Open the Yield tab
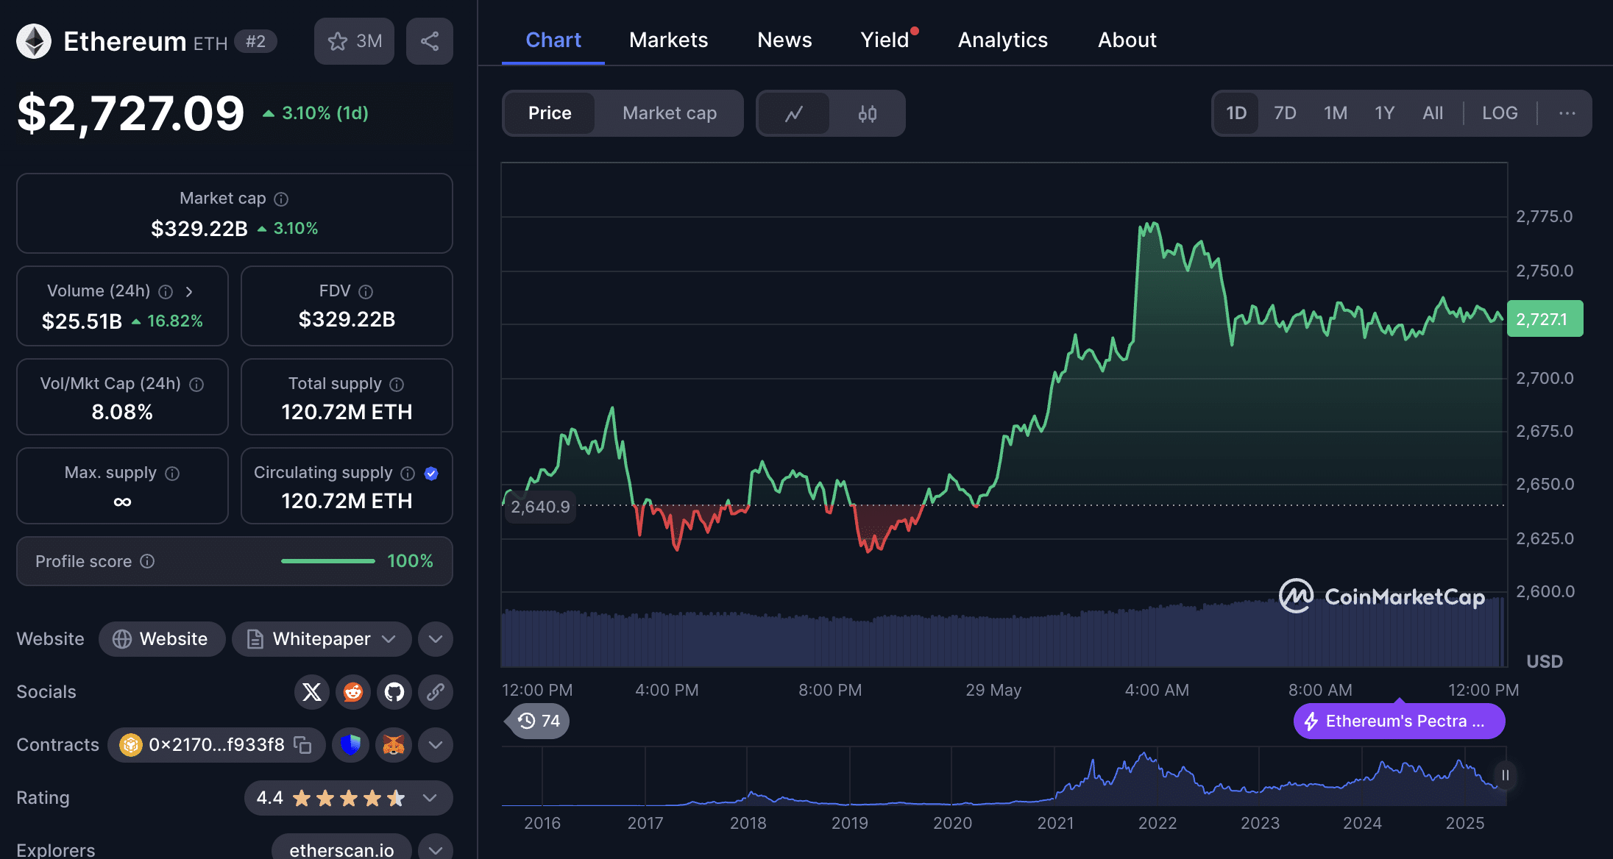1613x859 pixels. [x=885, y=40]
